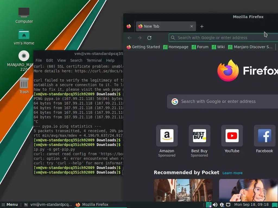Select the Trash icon on desktop
Screen dimensions: 278x208
pyautogui.click(x=24, y=86)
